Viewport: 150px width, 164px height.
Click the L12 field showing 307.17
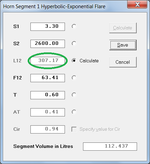(x=47, y=61)
